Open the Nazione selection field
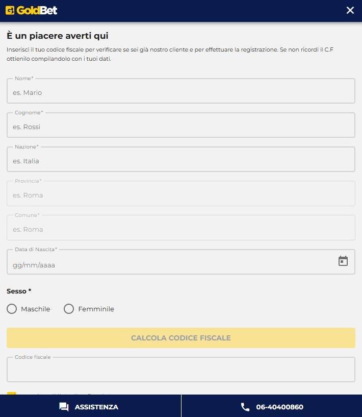Image resolution: width=362 pixels, height=417 pixels. coord(181,159)
